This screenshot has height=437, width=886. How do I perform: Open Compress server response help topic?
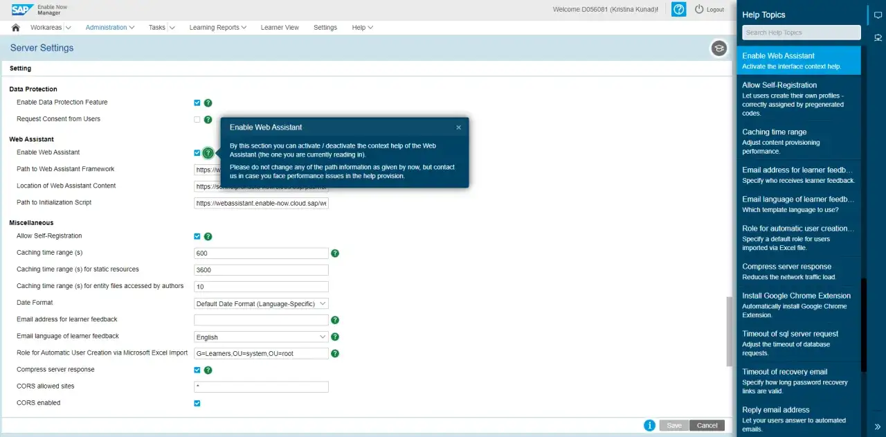[x=799, y=271]
